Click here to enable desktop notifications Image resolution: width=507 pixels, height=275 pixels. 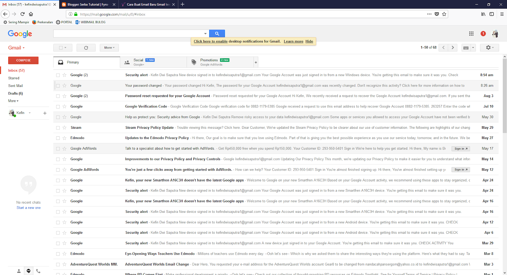coord(211,41)
